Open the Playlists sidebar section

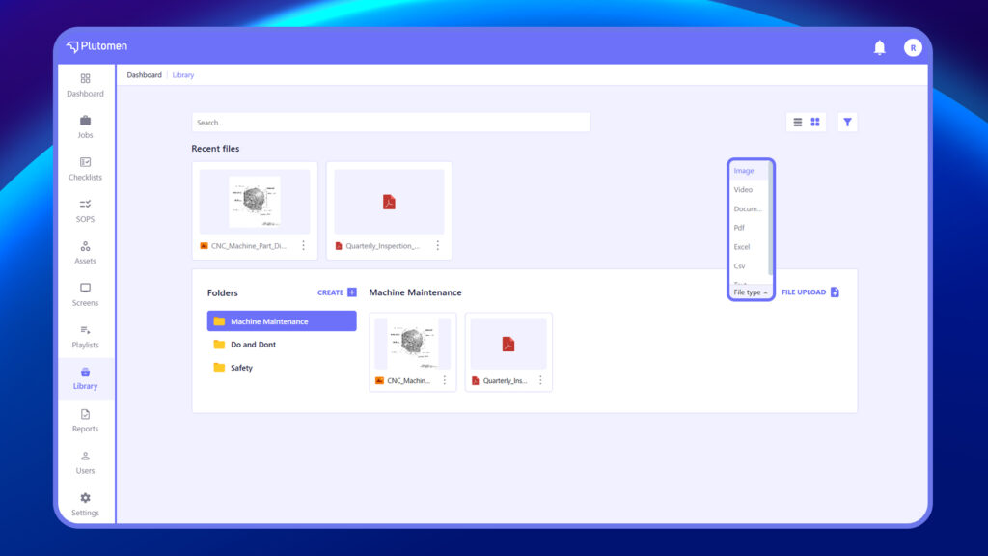(x=85, y=337)
